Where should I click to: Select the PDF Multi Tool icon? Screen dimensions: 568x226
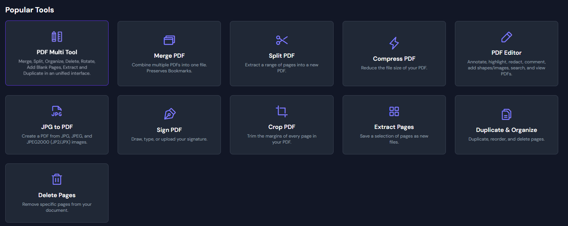[57, 36]
